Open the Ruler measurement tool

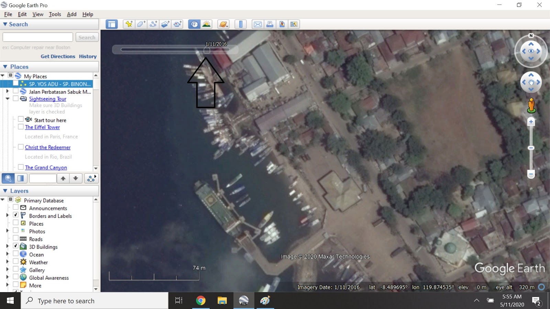(x=241, y=24)
